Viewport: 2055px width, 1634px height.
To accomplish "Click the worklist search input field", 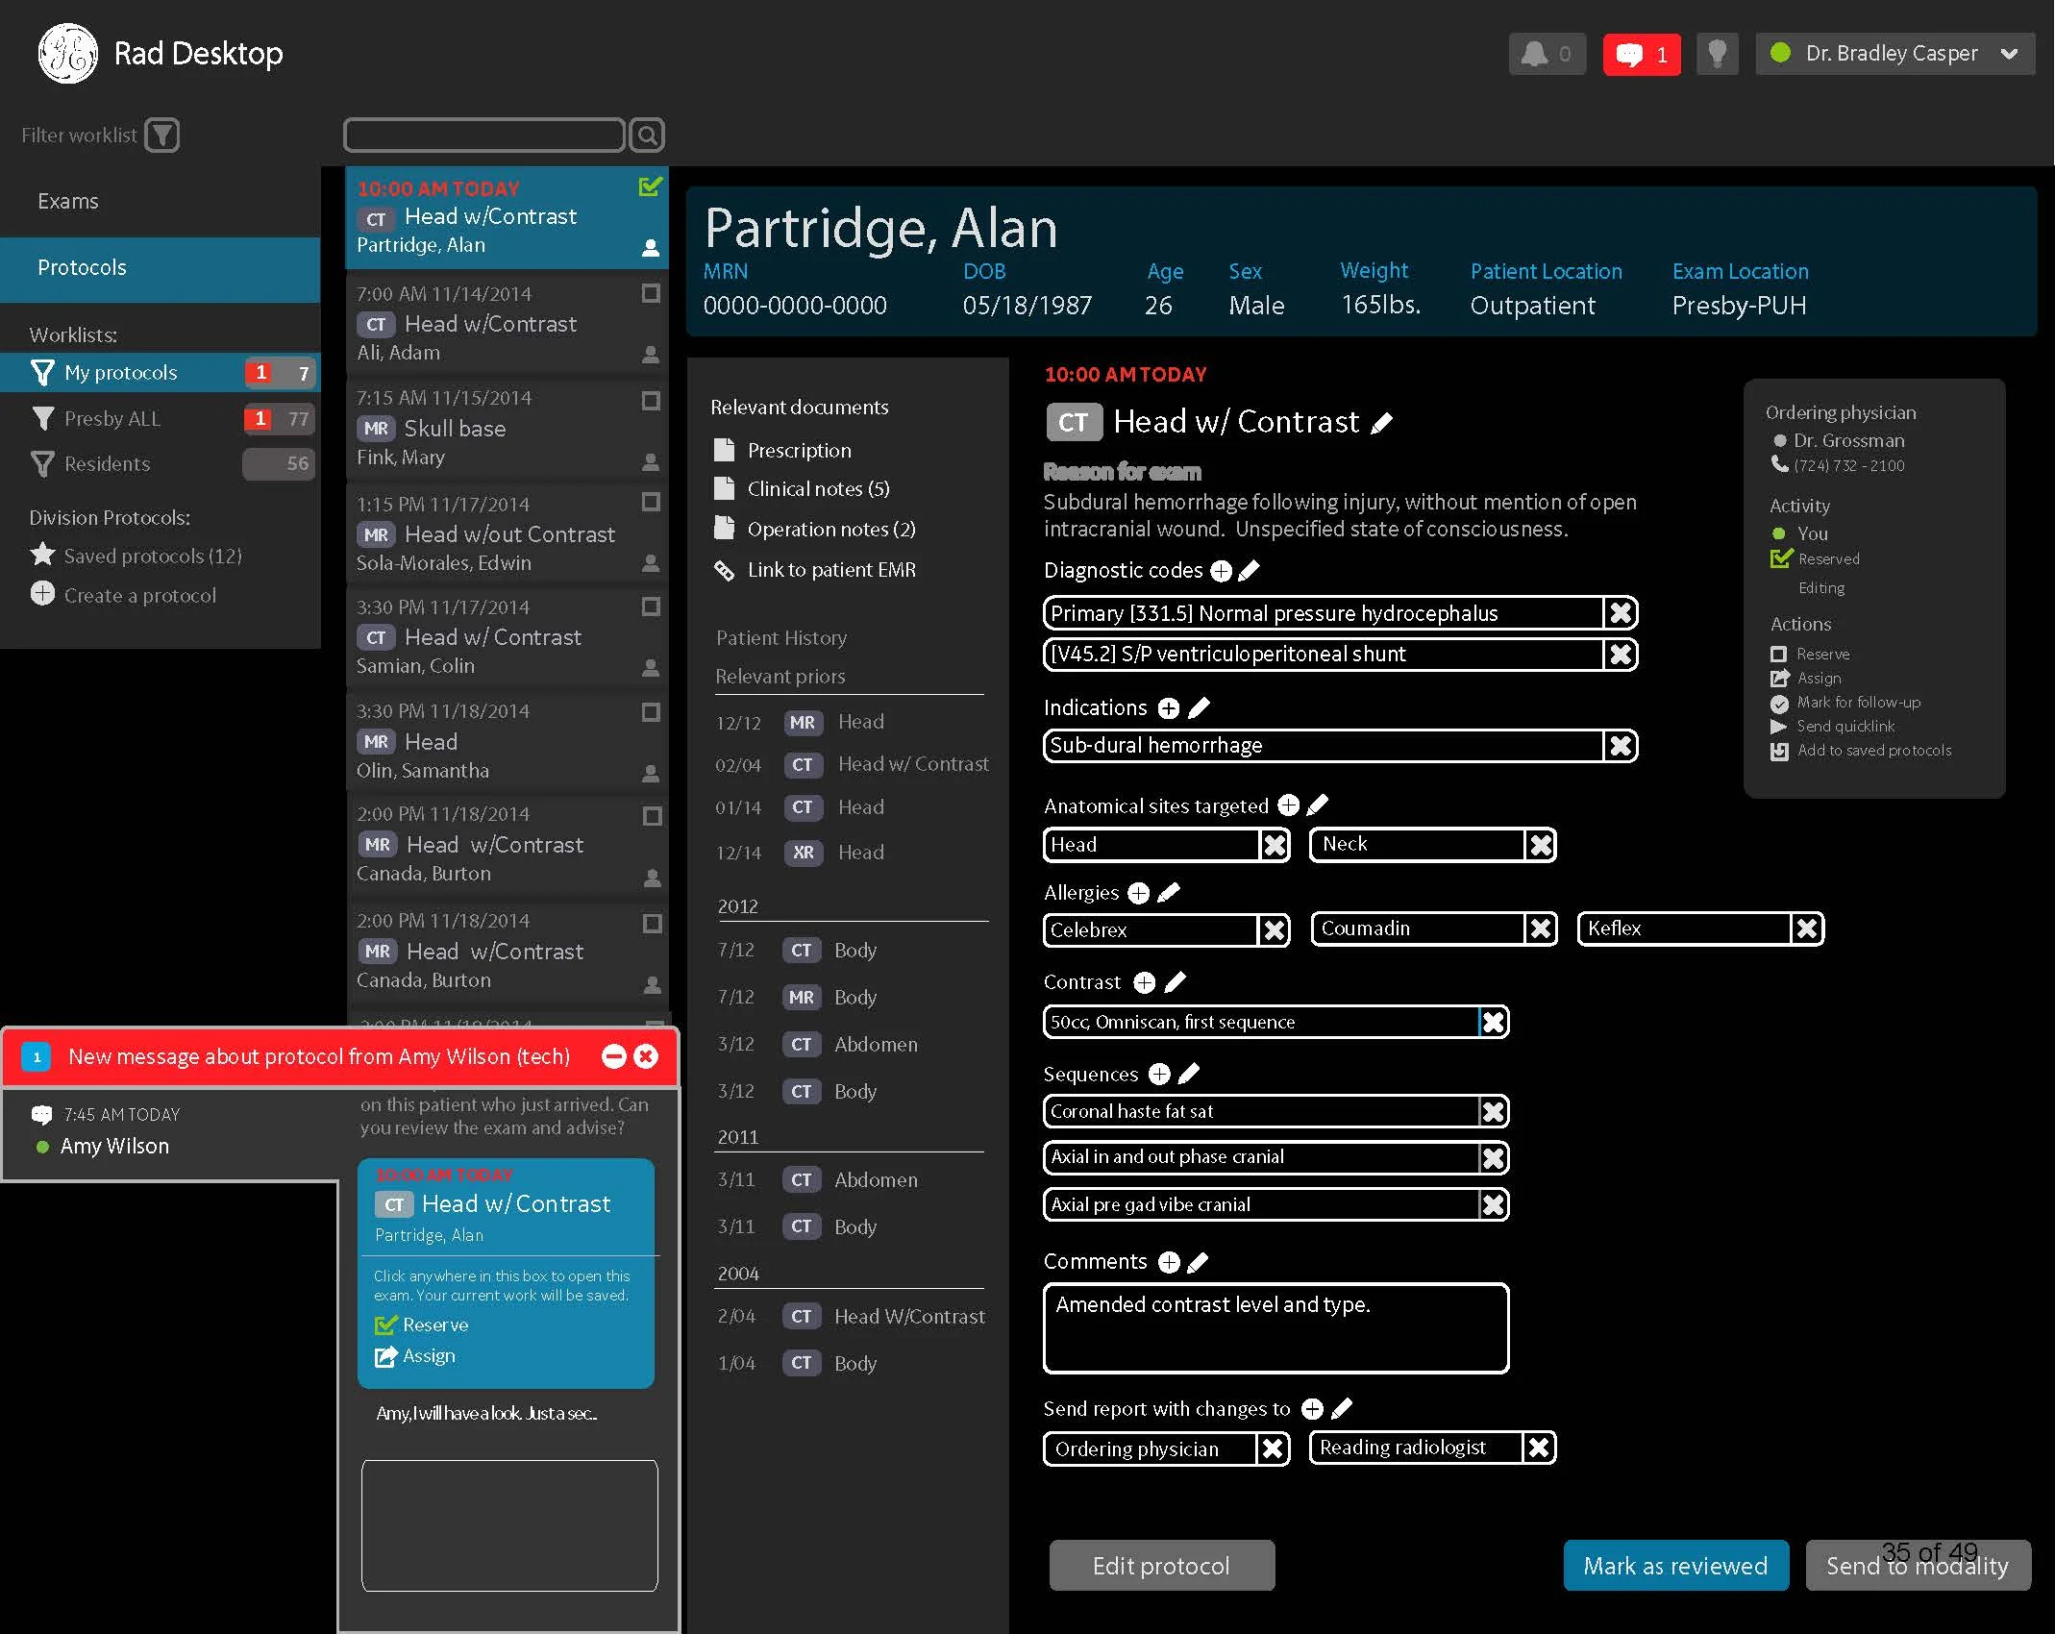I will tap(484, 136).
